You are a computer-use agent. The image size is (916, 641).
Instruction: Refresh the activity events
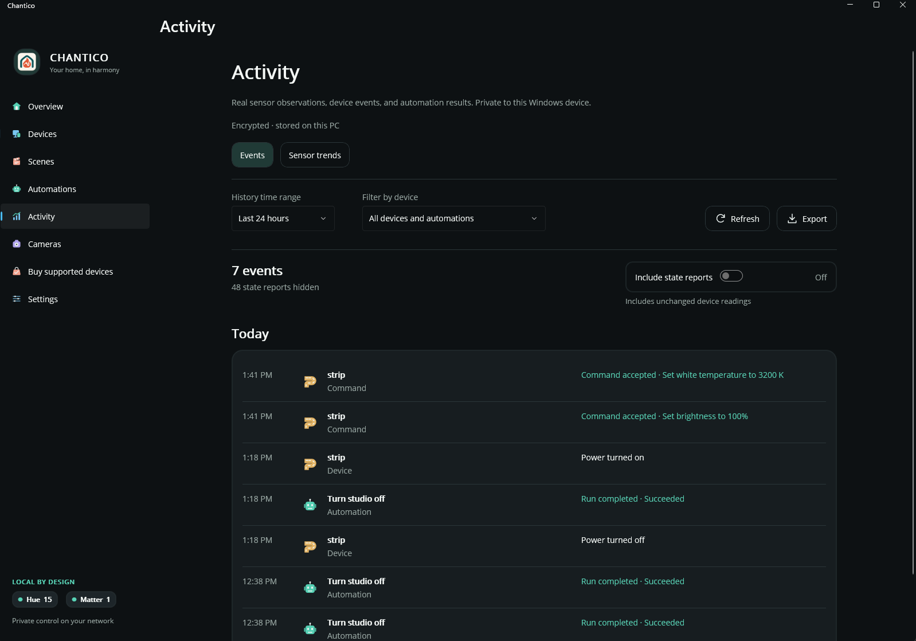pyautogui.click(x=737, y=218)
